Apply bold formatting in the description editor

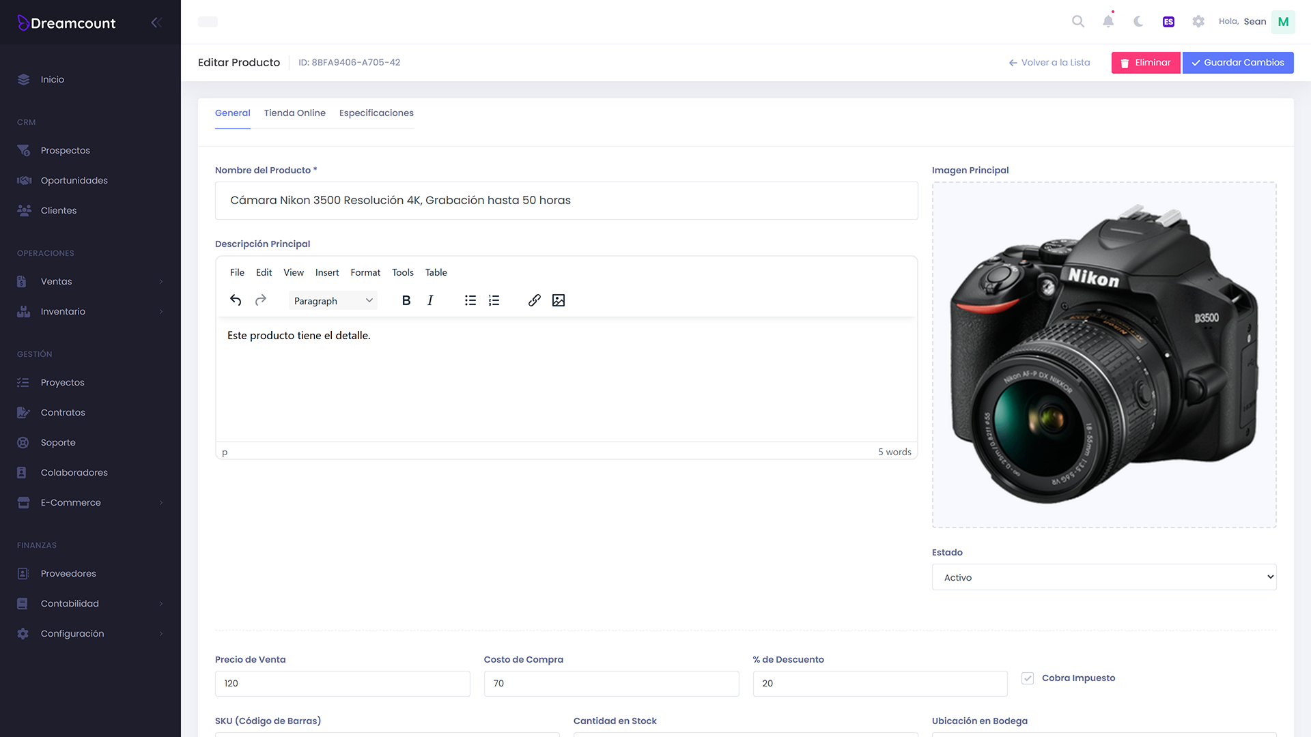[x=406, y=300]
